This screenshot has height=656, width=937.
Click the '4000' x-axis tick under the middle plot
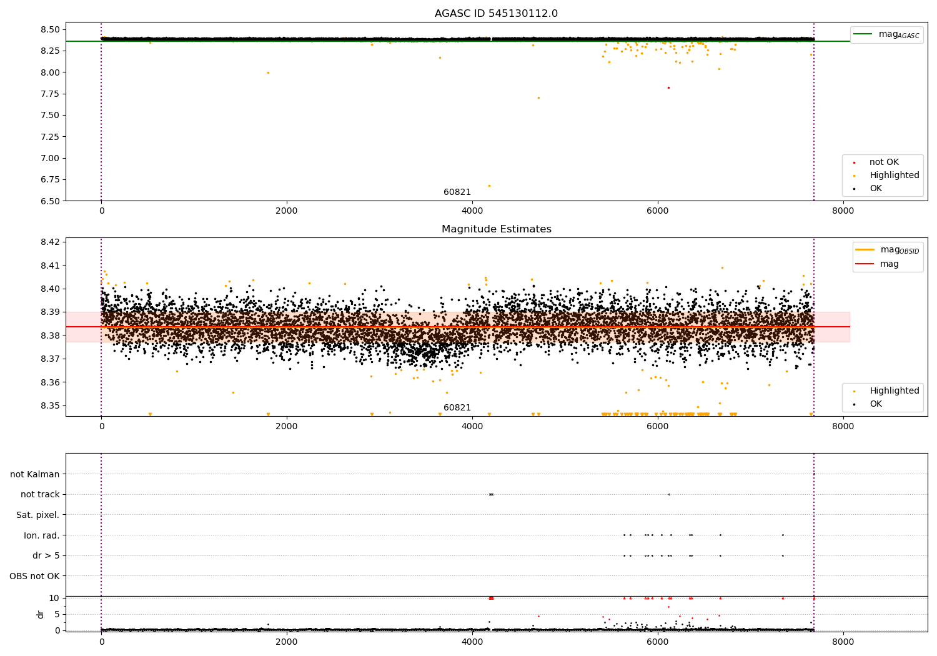[472, 426]
